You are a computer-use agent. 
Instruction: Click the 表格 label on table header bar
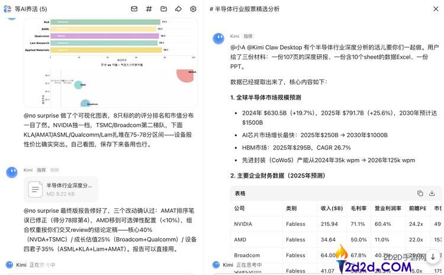click(x=240, y=193)
